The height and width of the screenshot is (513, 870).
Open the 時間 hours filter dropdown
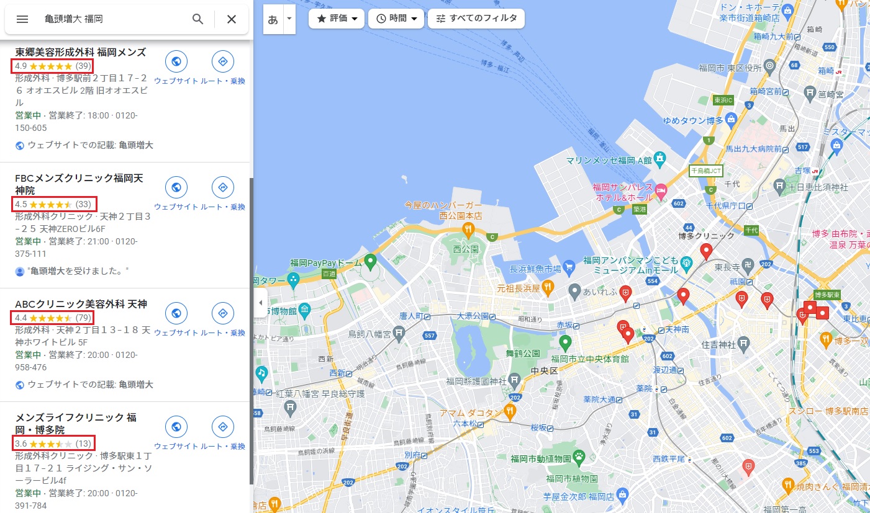(396, 19)
